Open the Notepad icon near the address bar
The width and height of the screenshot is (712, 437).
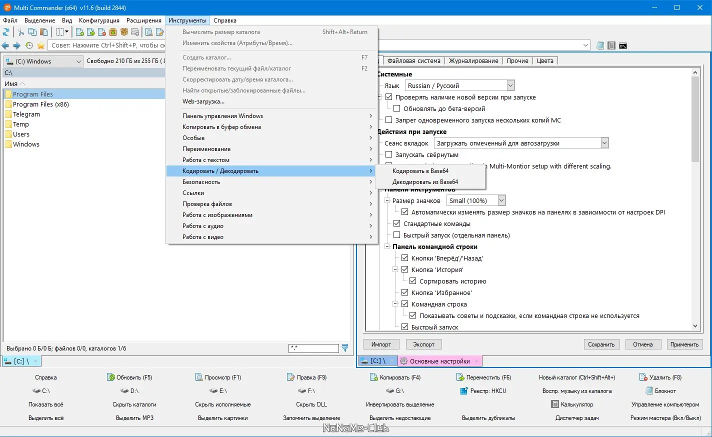[x=600, y=45]
